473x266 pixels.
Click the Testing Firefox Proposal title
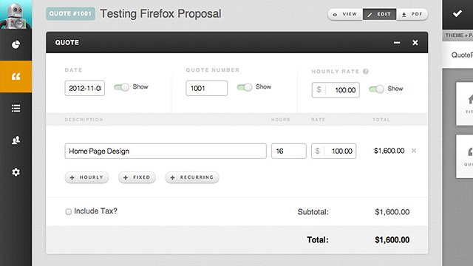point(160,13)
